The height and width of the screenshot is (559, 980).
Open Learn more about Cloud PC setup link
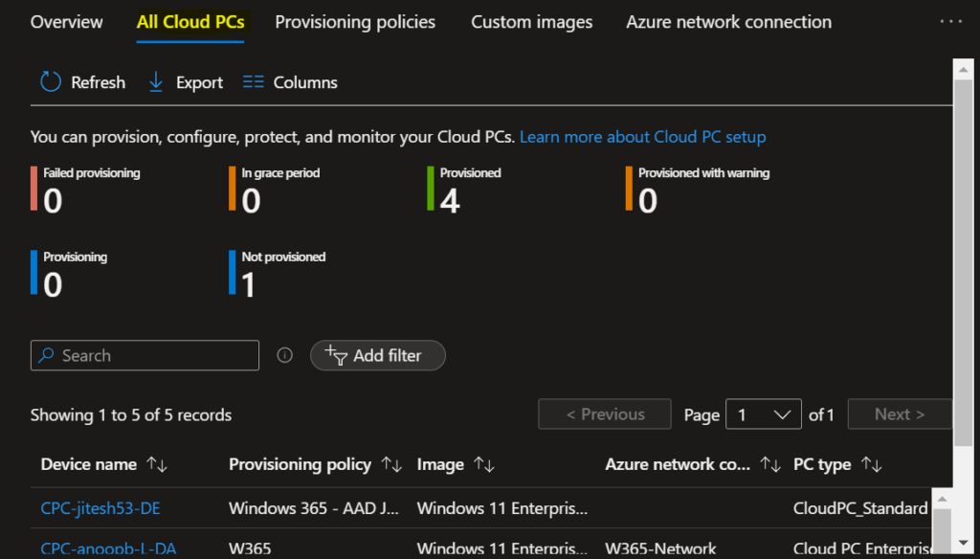point(642,137)
